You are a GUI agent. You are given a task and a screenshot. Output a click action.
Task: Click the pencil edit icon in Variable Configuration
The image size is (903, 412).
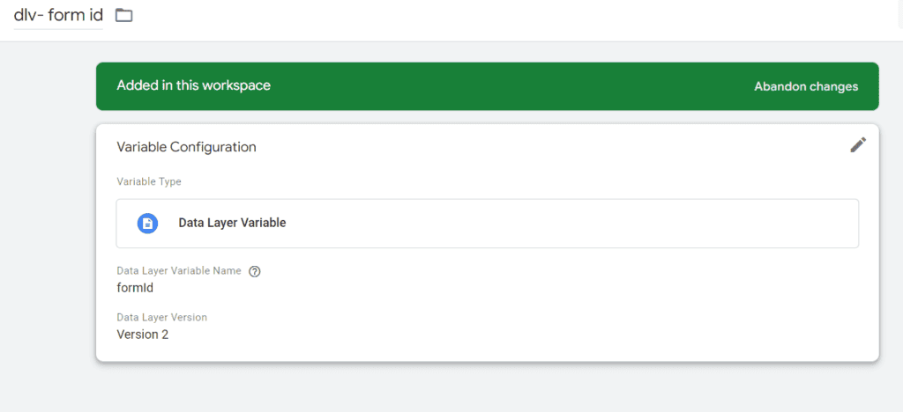coord(858,145)
